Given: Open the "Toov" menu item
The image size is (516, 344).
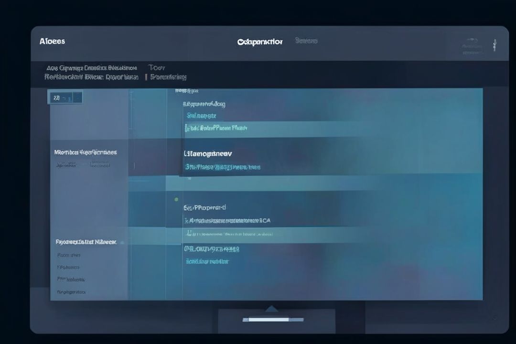Looking at the screenshot, I should click(x=157, y=68).
